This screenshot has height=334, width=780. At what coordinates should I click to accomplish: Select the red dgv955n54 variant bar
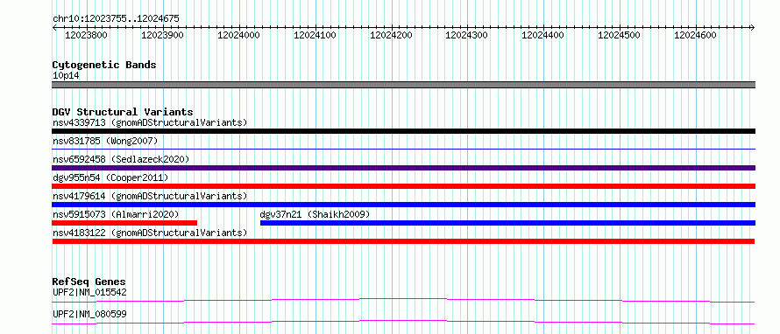pos(403,186)
